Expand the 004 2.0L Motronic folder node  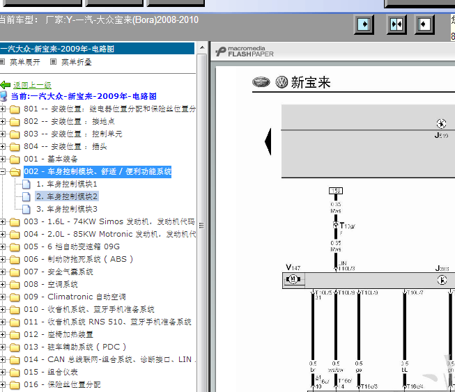coord(3,234)
